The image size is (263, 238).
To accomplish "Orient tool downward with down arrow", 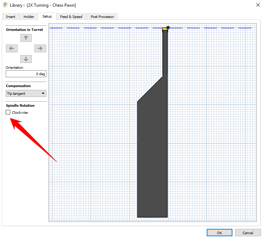I will click(26, 59).
